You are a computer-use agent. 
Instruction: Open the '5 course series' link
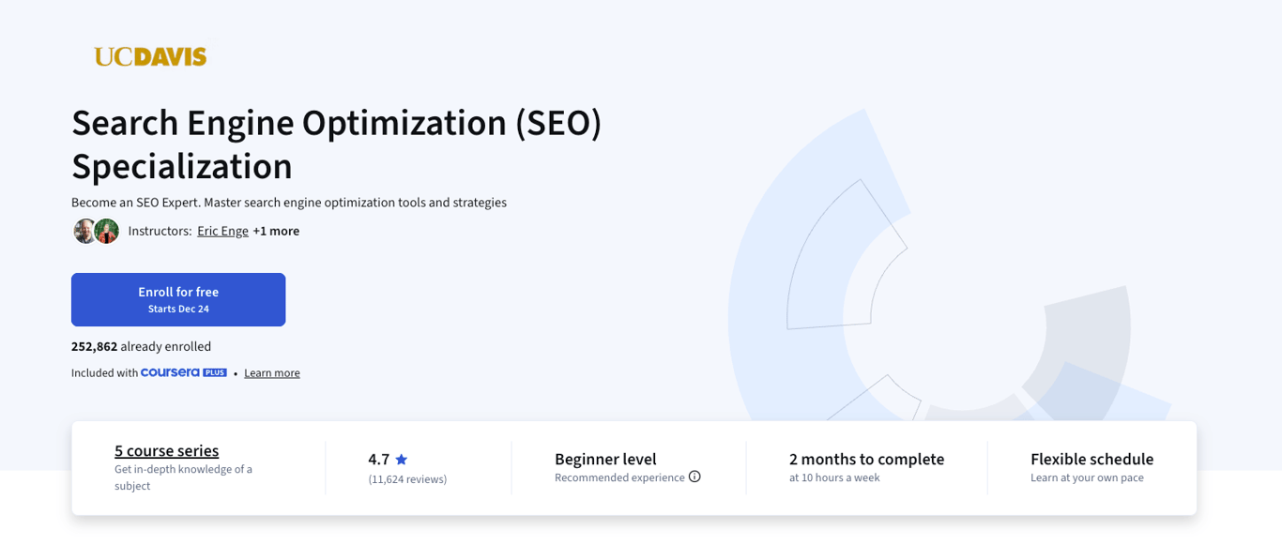[x=167, y=451]
